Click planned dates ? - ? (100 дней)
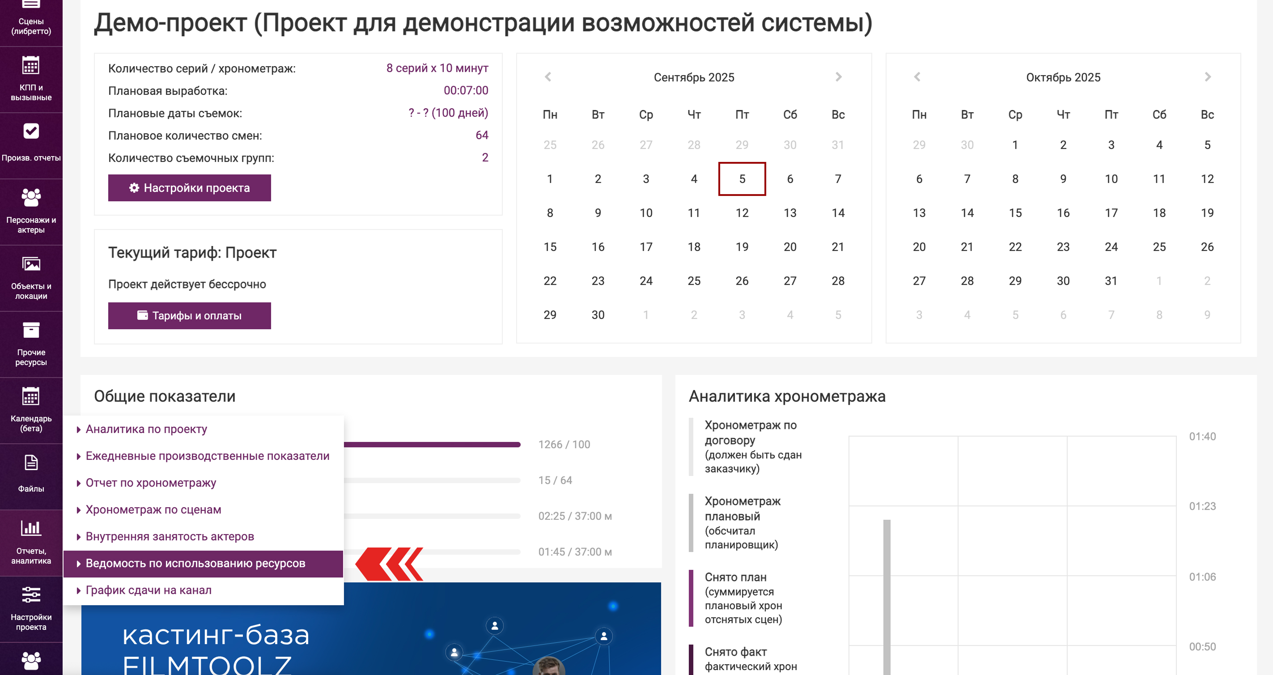The width and height of the screenshot is (1273, 675). pos(448,113)
